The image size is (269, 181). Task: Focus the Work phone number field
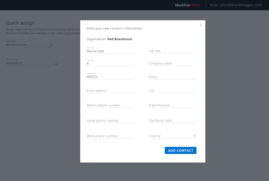click(110, 136)
